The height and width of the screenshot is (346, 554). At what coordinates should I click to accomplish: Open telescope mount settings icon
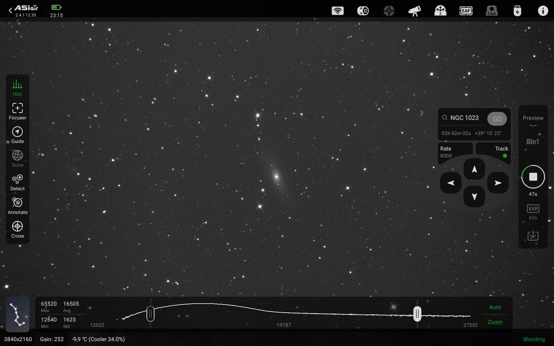click(x=414, y=11)
